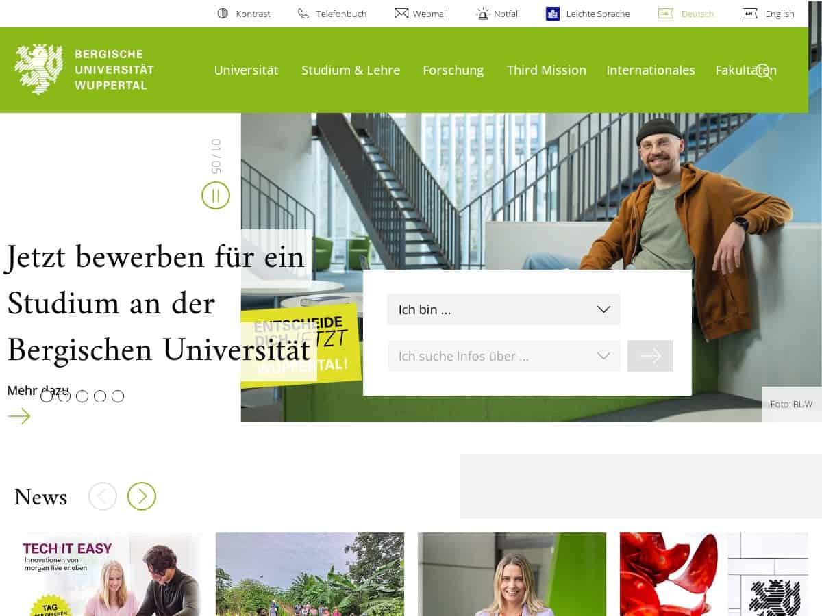Switch to Leichte Sprache
This screenshot has height=616, width=822.
(x=598, y=14)
